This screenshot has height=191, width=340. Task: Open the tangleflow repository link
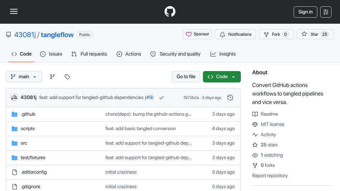[57, 35]
